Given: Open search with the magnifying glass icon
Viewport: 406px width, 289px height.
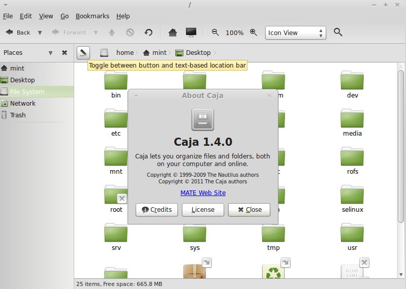Looking at the screenshot, I should (338, 33).
